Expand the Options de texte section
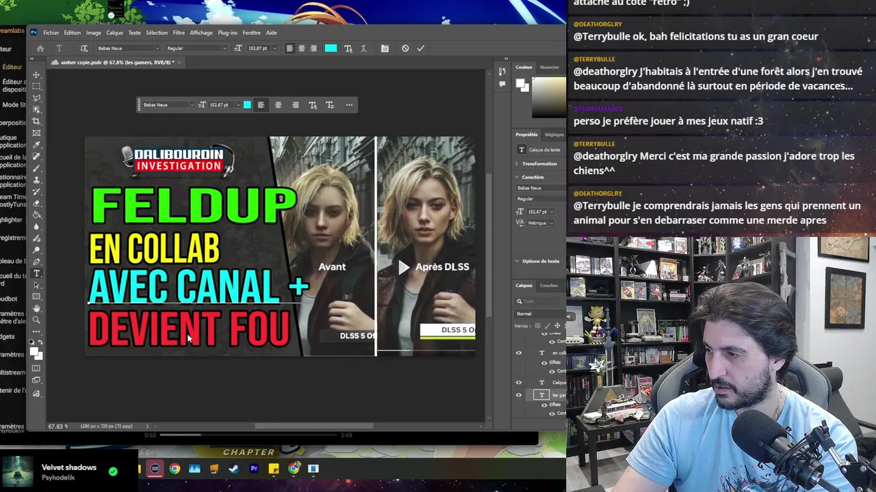The height and width of the screenshot is (492, 876). (516, 261)
